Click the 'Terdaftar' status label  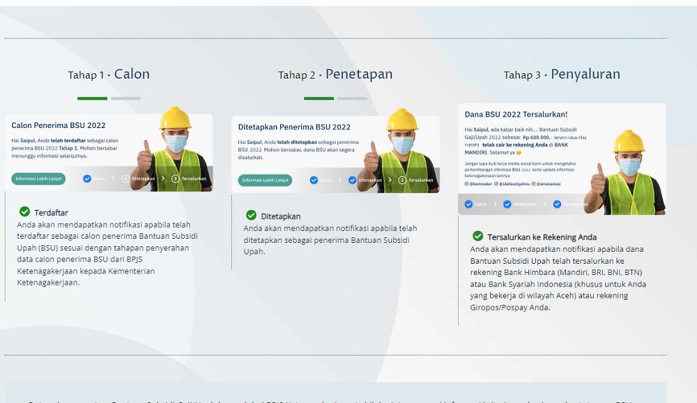(x=51, y=212)
